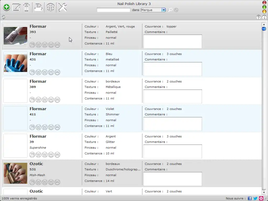Open the Flormar 431 blue nails thumbnail
Image resolution: width=268 pixels, height=201 pixels.
coord(15,63)
